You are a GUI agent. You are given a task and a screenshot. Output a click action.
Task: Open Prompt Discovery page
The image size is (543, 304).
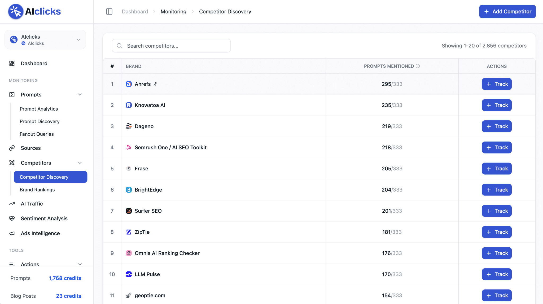(x=40, y=121)
